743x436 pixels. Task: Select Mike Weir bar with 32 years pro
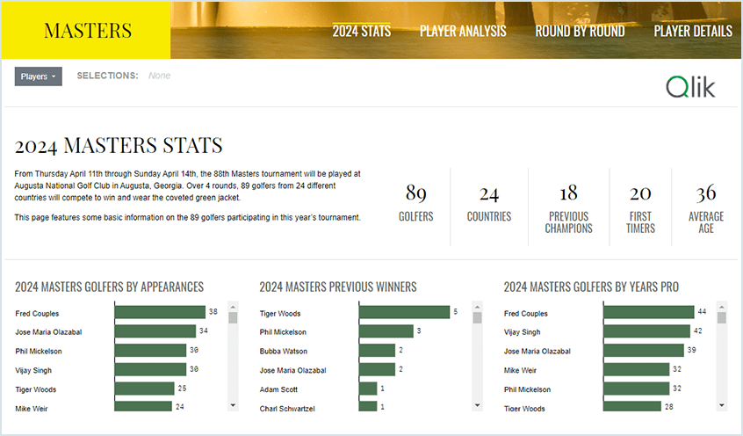[x=637, y=369]
